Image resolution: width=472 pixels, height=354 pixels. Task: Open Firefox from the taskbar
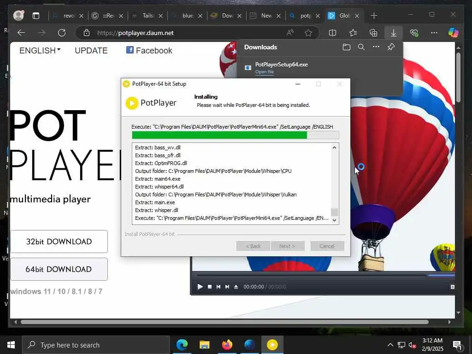[x=227, y=345]
